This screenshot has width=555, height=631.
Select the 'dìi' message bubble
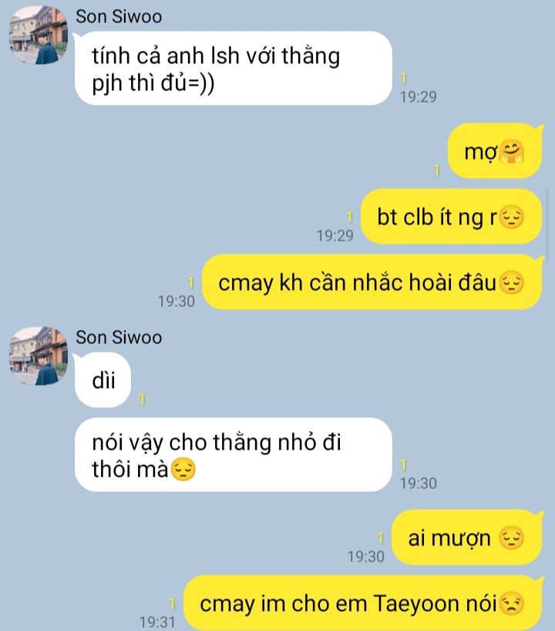pos(103,380)
